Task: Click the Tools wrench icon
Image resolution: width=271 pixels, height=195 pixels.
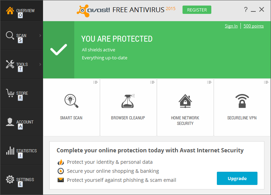Action: pyautogui.click(x=10, y=64)
